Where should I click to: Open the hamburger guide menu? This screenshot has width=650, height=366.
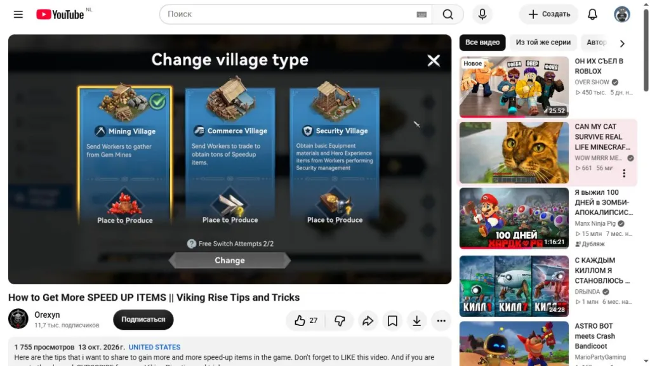click(18, 15)
